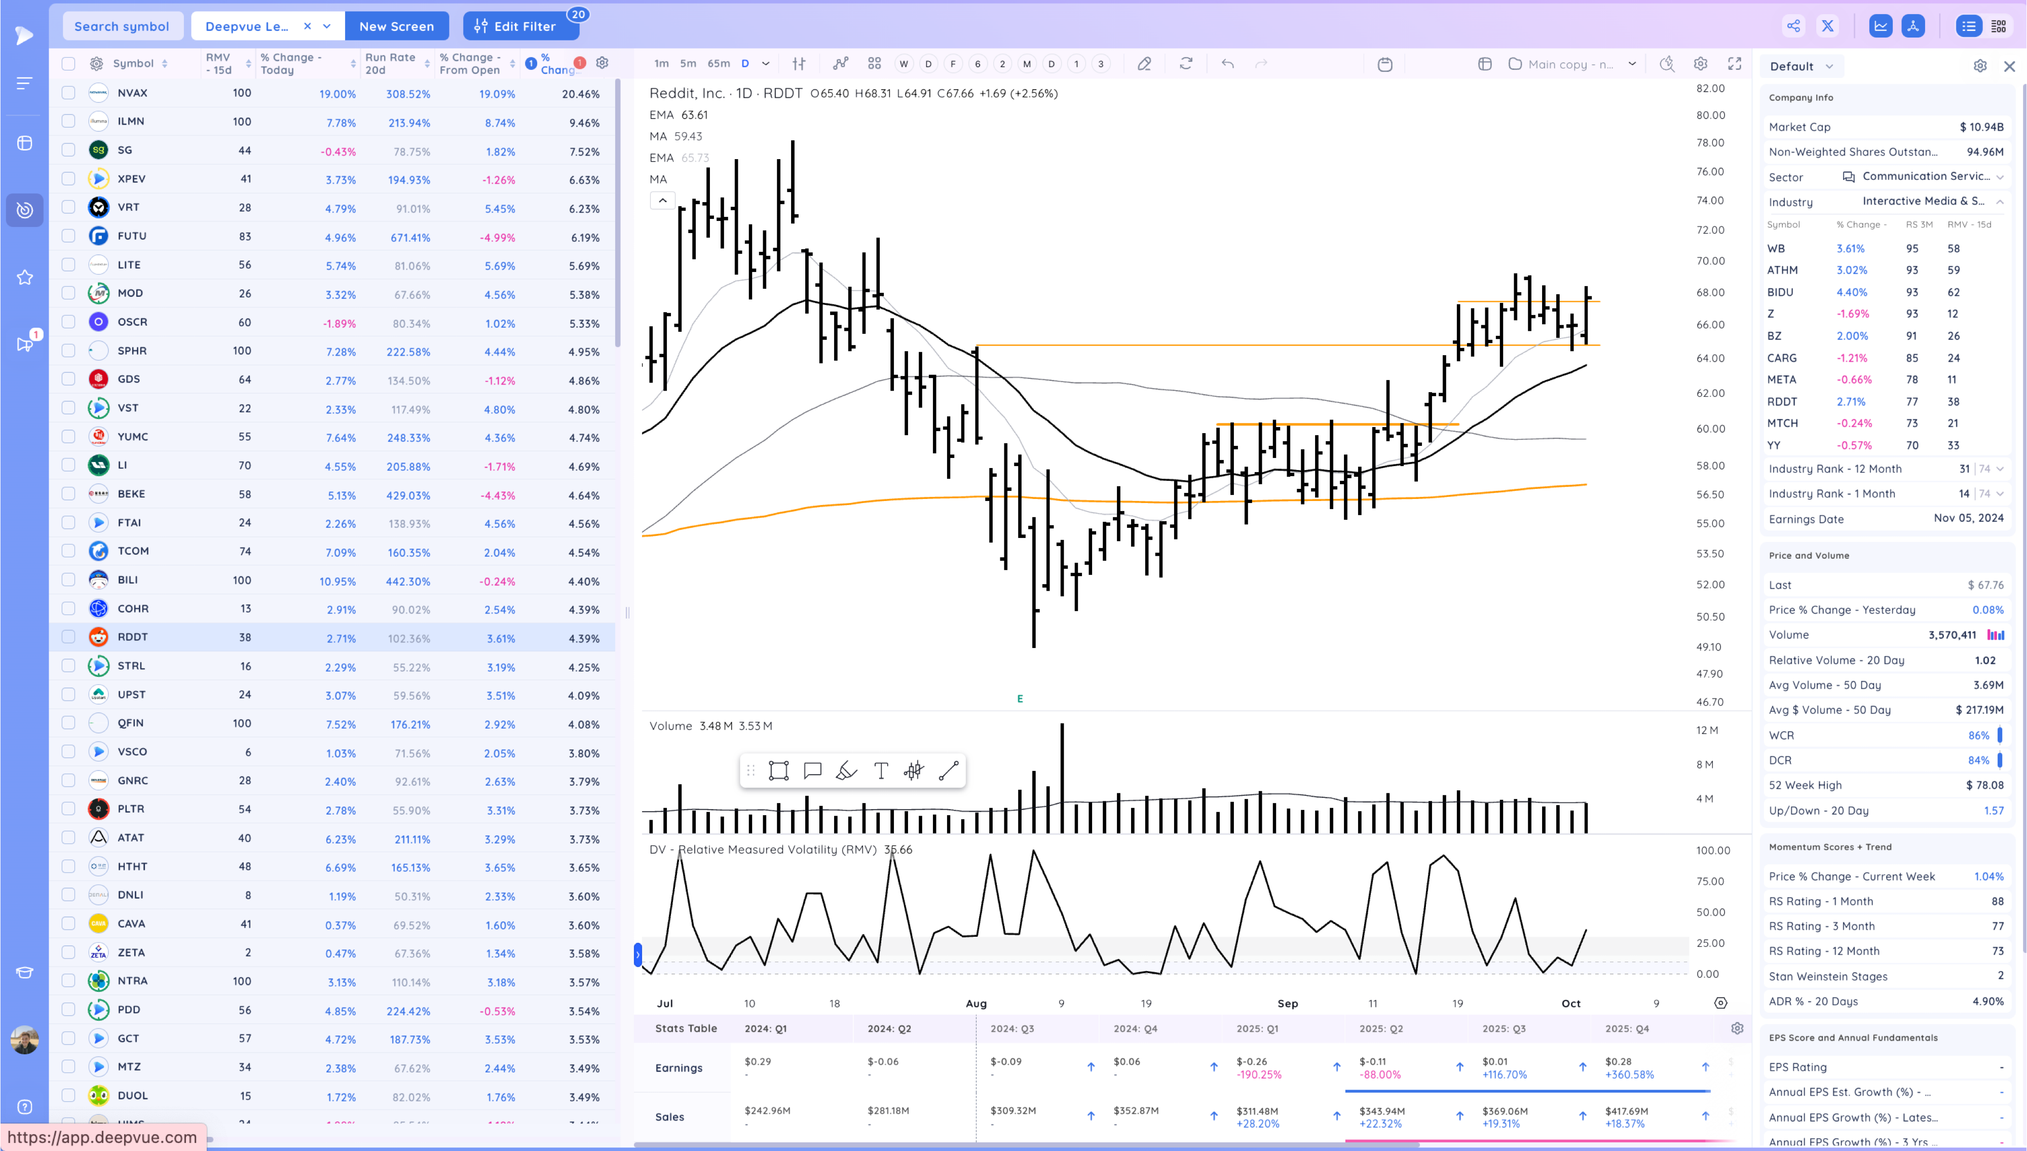Toggle select-all checkbox in table header
2027x1151 pixels.
(69, 64)
